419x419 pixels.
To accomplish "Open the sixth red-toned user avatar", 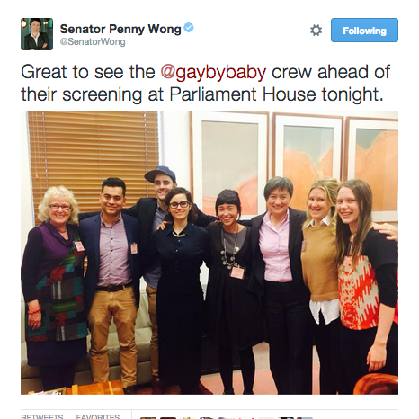I will [246, 418].
